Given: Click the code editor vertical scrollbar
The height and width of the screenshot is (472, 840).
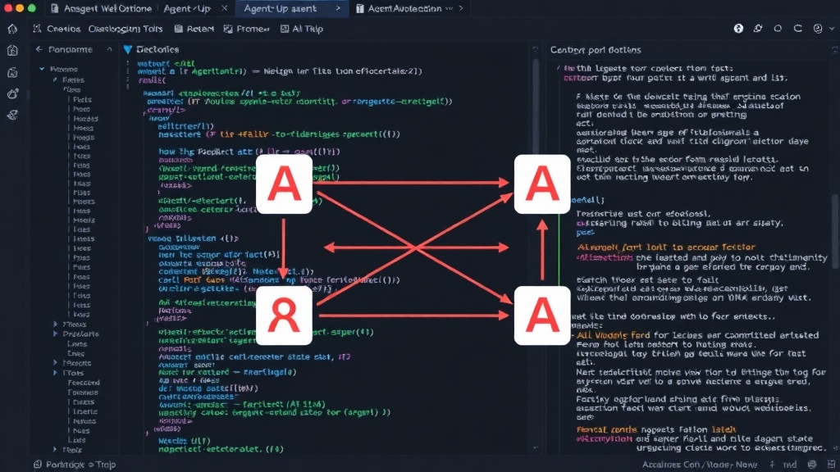Looking at the screenshot, I should [x=536, y=107].
